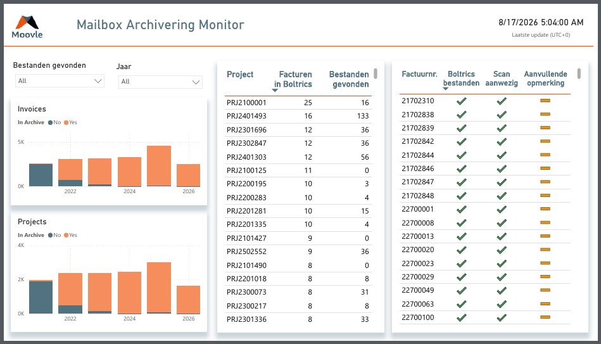Select project row PRJ2301336

click(x=298, y=319)
